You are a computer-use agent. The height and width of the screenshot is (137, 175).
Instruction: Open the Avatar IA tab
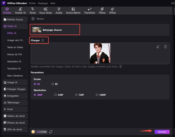pos(20,11)
